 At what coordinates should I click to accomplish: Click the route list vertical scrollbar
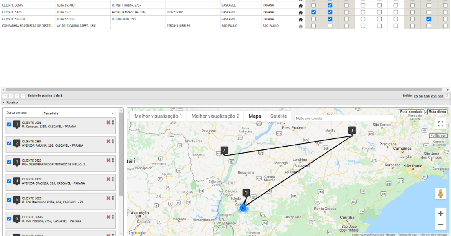point(121,154)
